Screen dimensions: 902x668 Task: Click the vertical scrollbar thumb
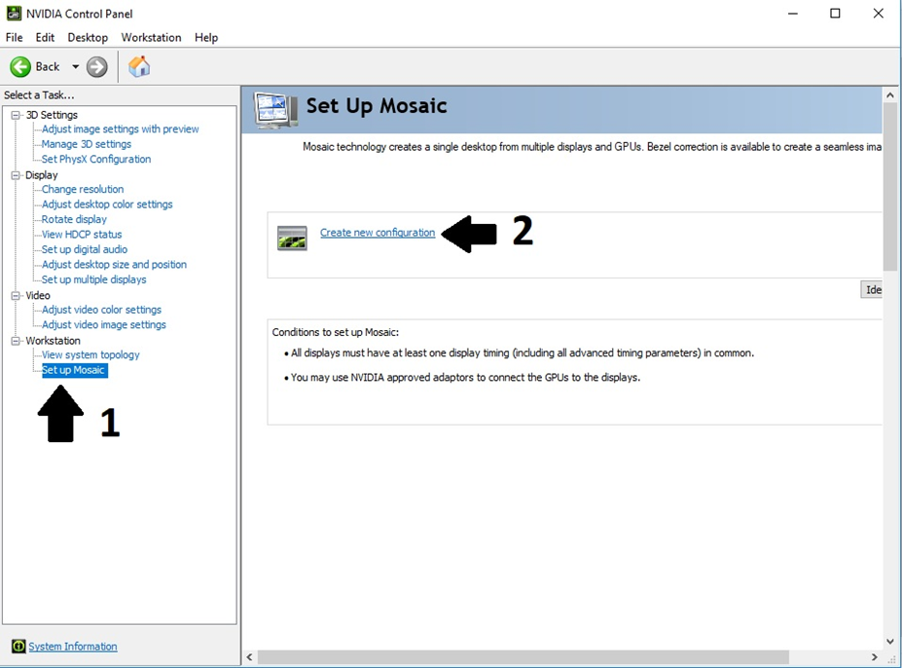(890, 187)
